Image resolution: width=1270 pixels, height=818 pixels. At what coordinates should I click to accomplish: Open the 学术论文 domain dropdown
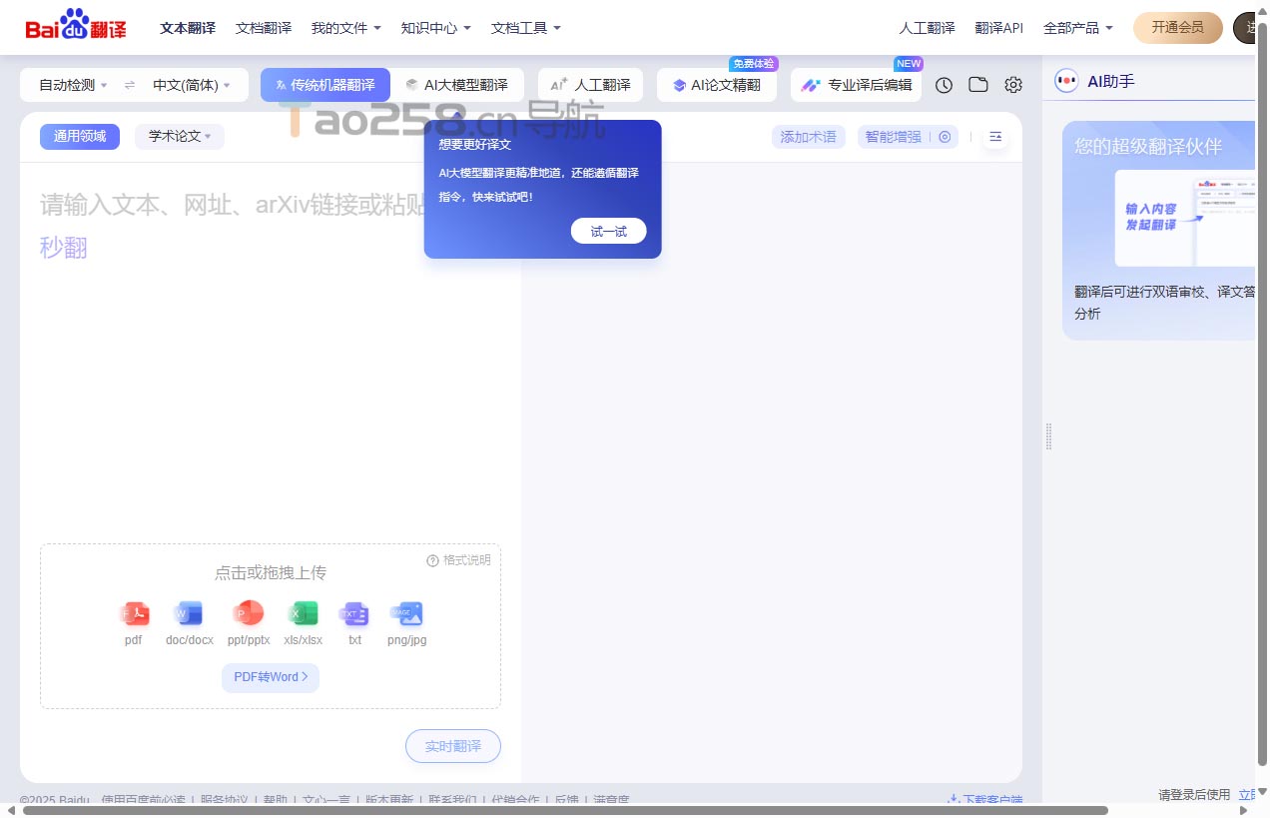click(180, 137)
